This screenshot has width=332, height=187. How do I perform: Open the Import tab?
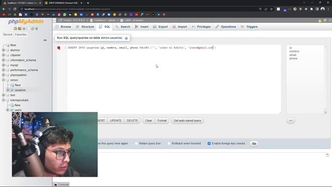pos(179,26)
